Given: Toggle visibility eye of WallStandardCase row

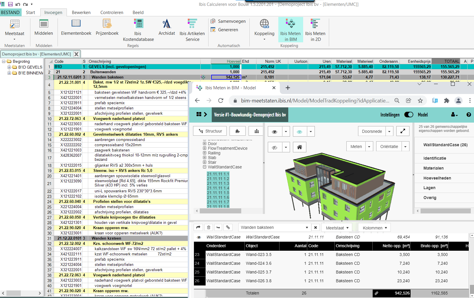Looking at the screenshot, I should point(199,237).
